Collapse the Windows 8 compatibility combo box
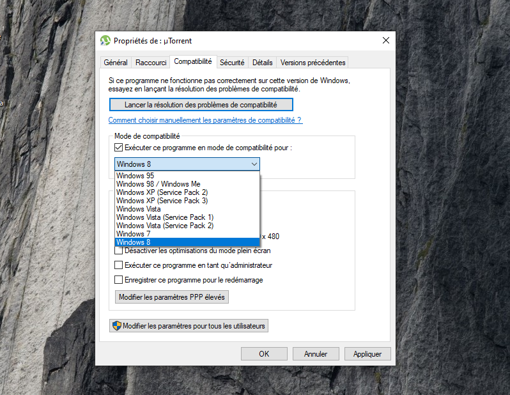This screenshot has width=510, height=395. [x=187, y=164]
